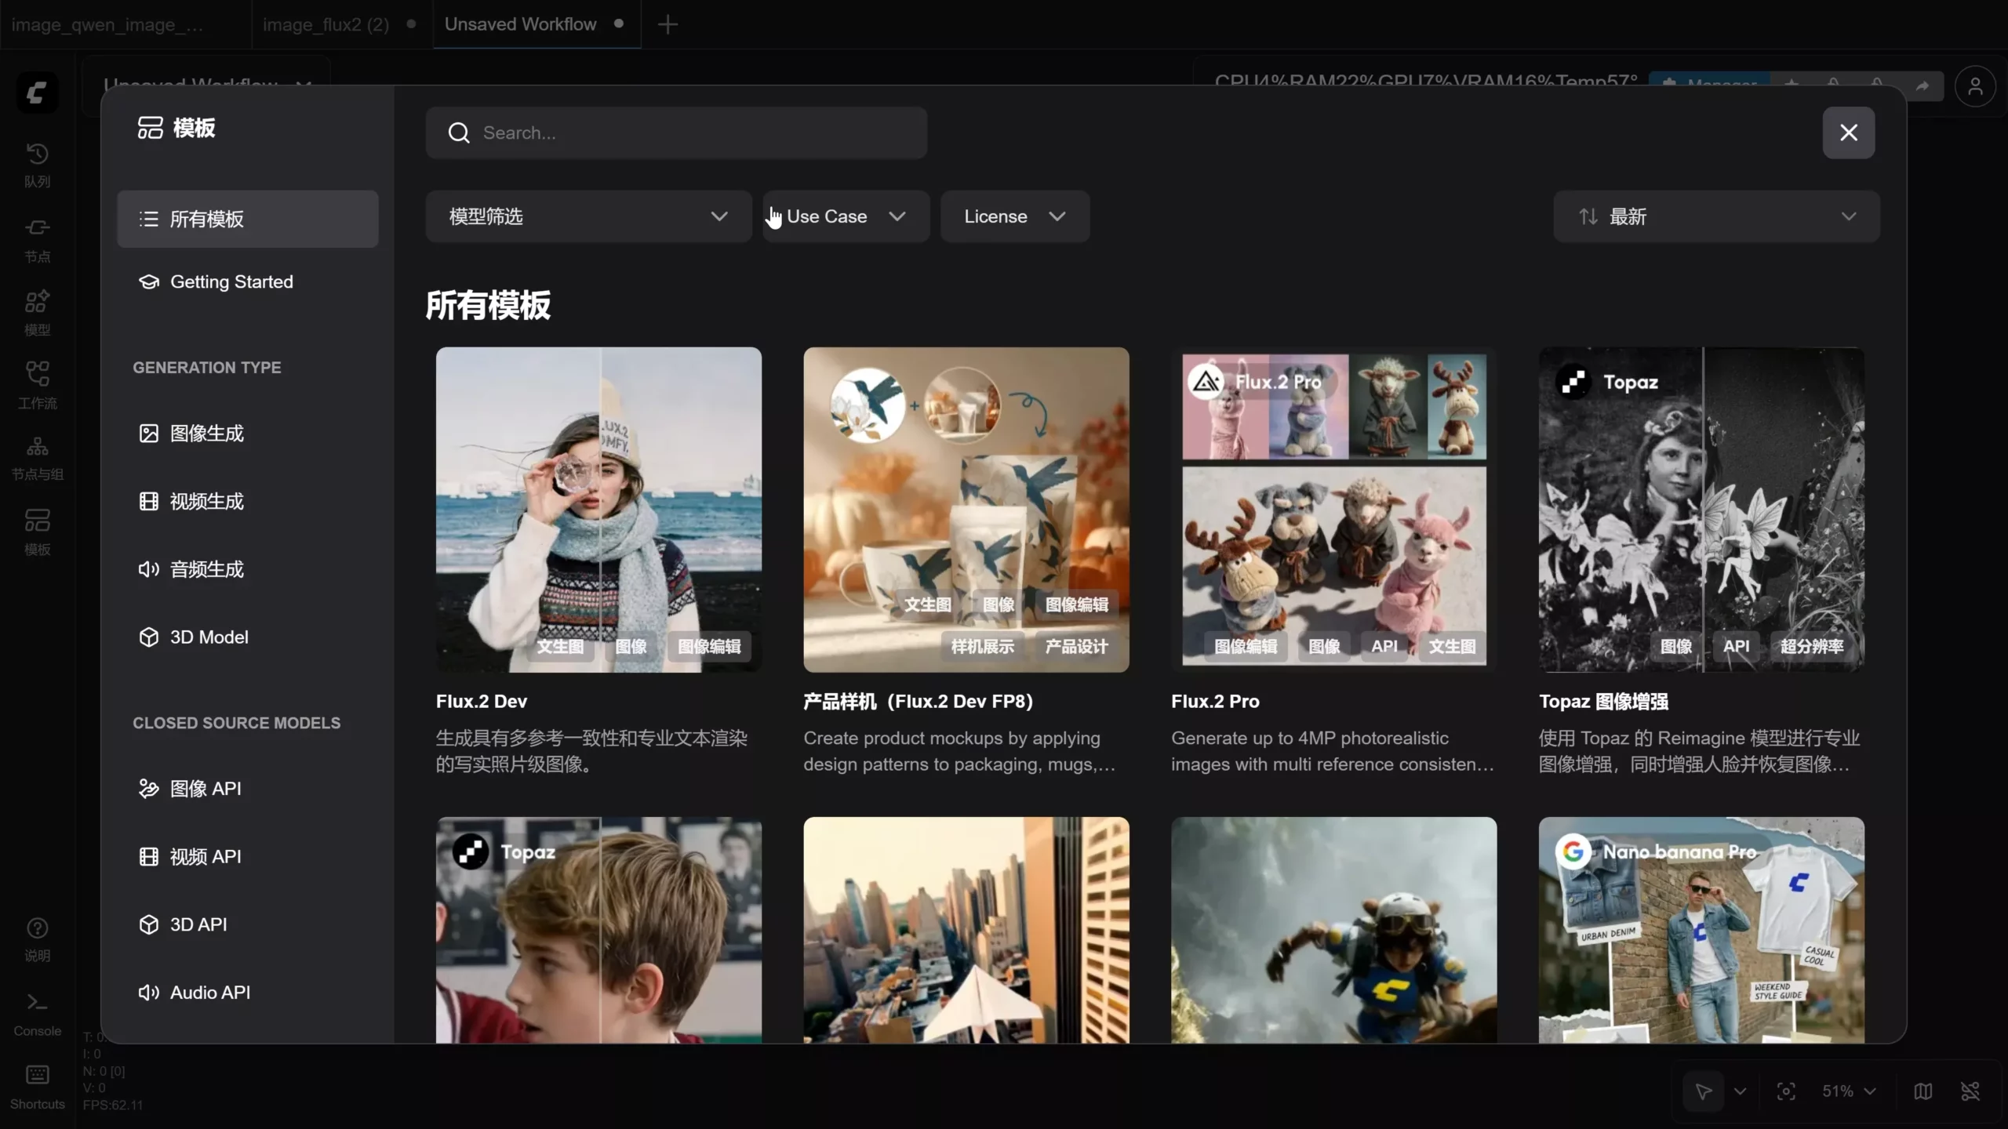This screenshot has width=2008, height=1129.
Task: Select the cursor tool in bottom toolbar
Action: pos(1702,1091)
